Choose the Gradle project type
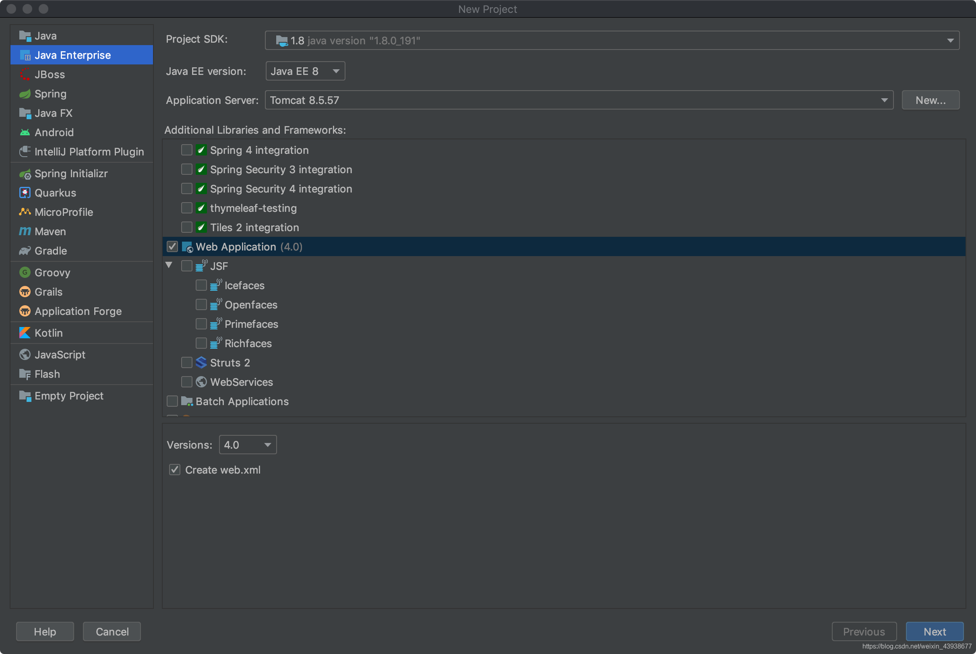 point(82,251)
